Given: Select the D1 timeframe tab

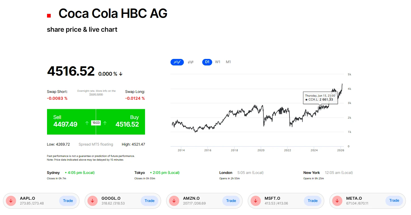Looking at the screenshot, I should [207, 62].
